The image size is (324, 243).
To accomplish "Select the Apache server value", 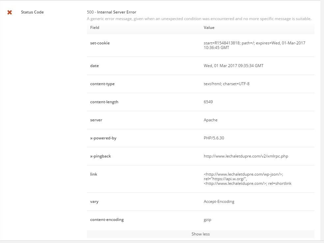I will 210,120.
